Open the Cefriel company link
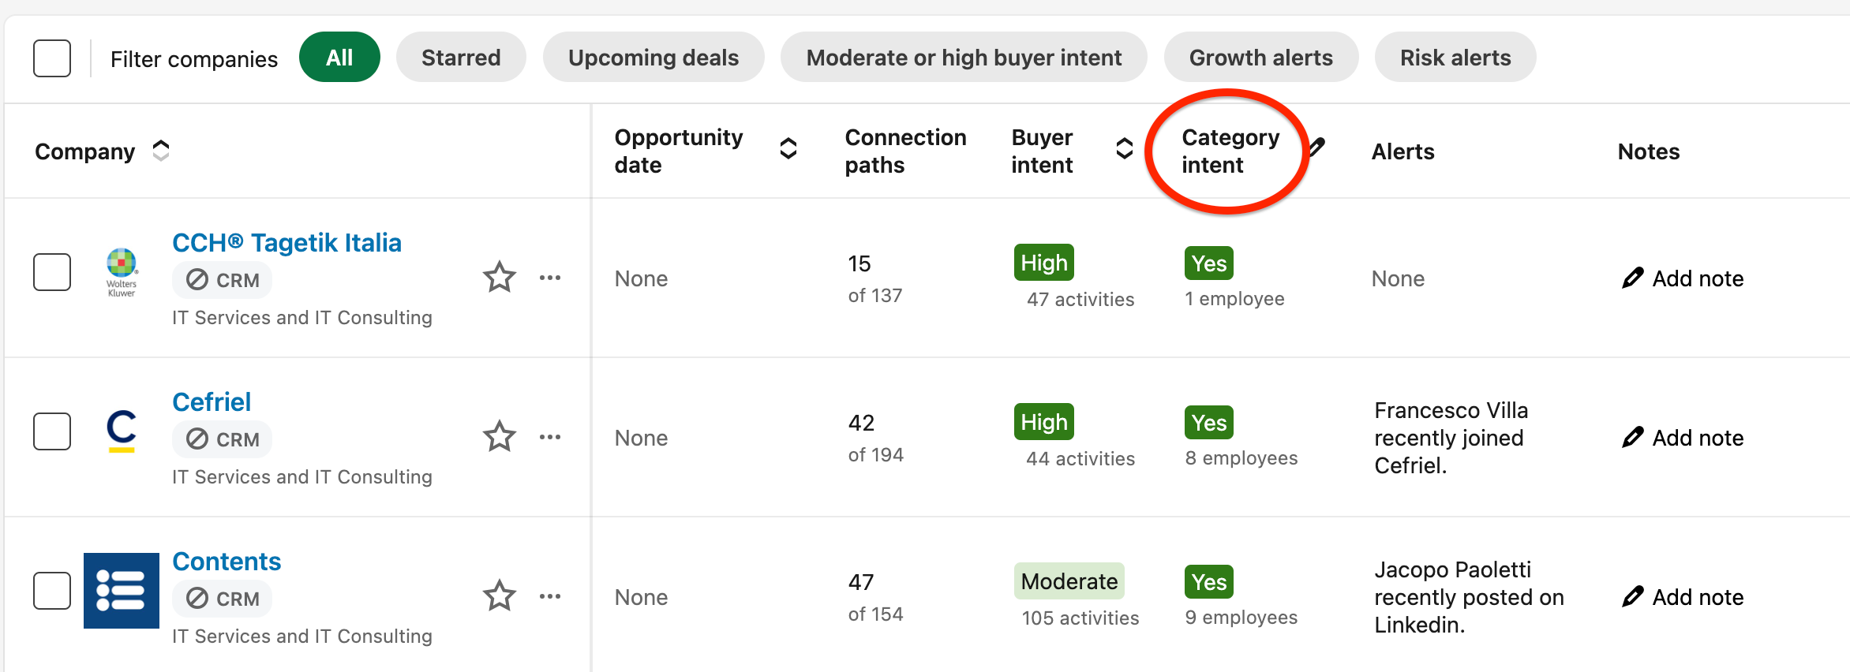1850x672 pixels. pos(212,402)
